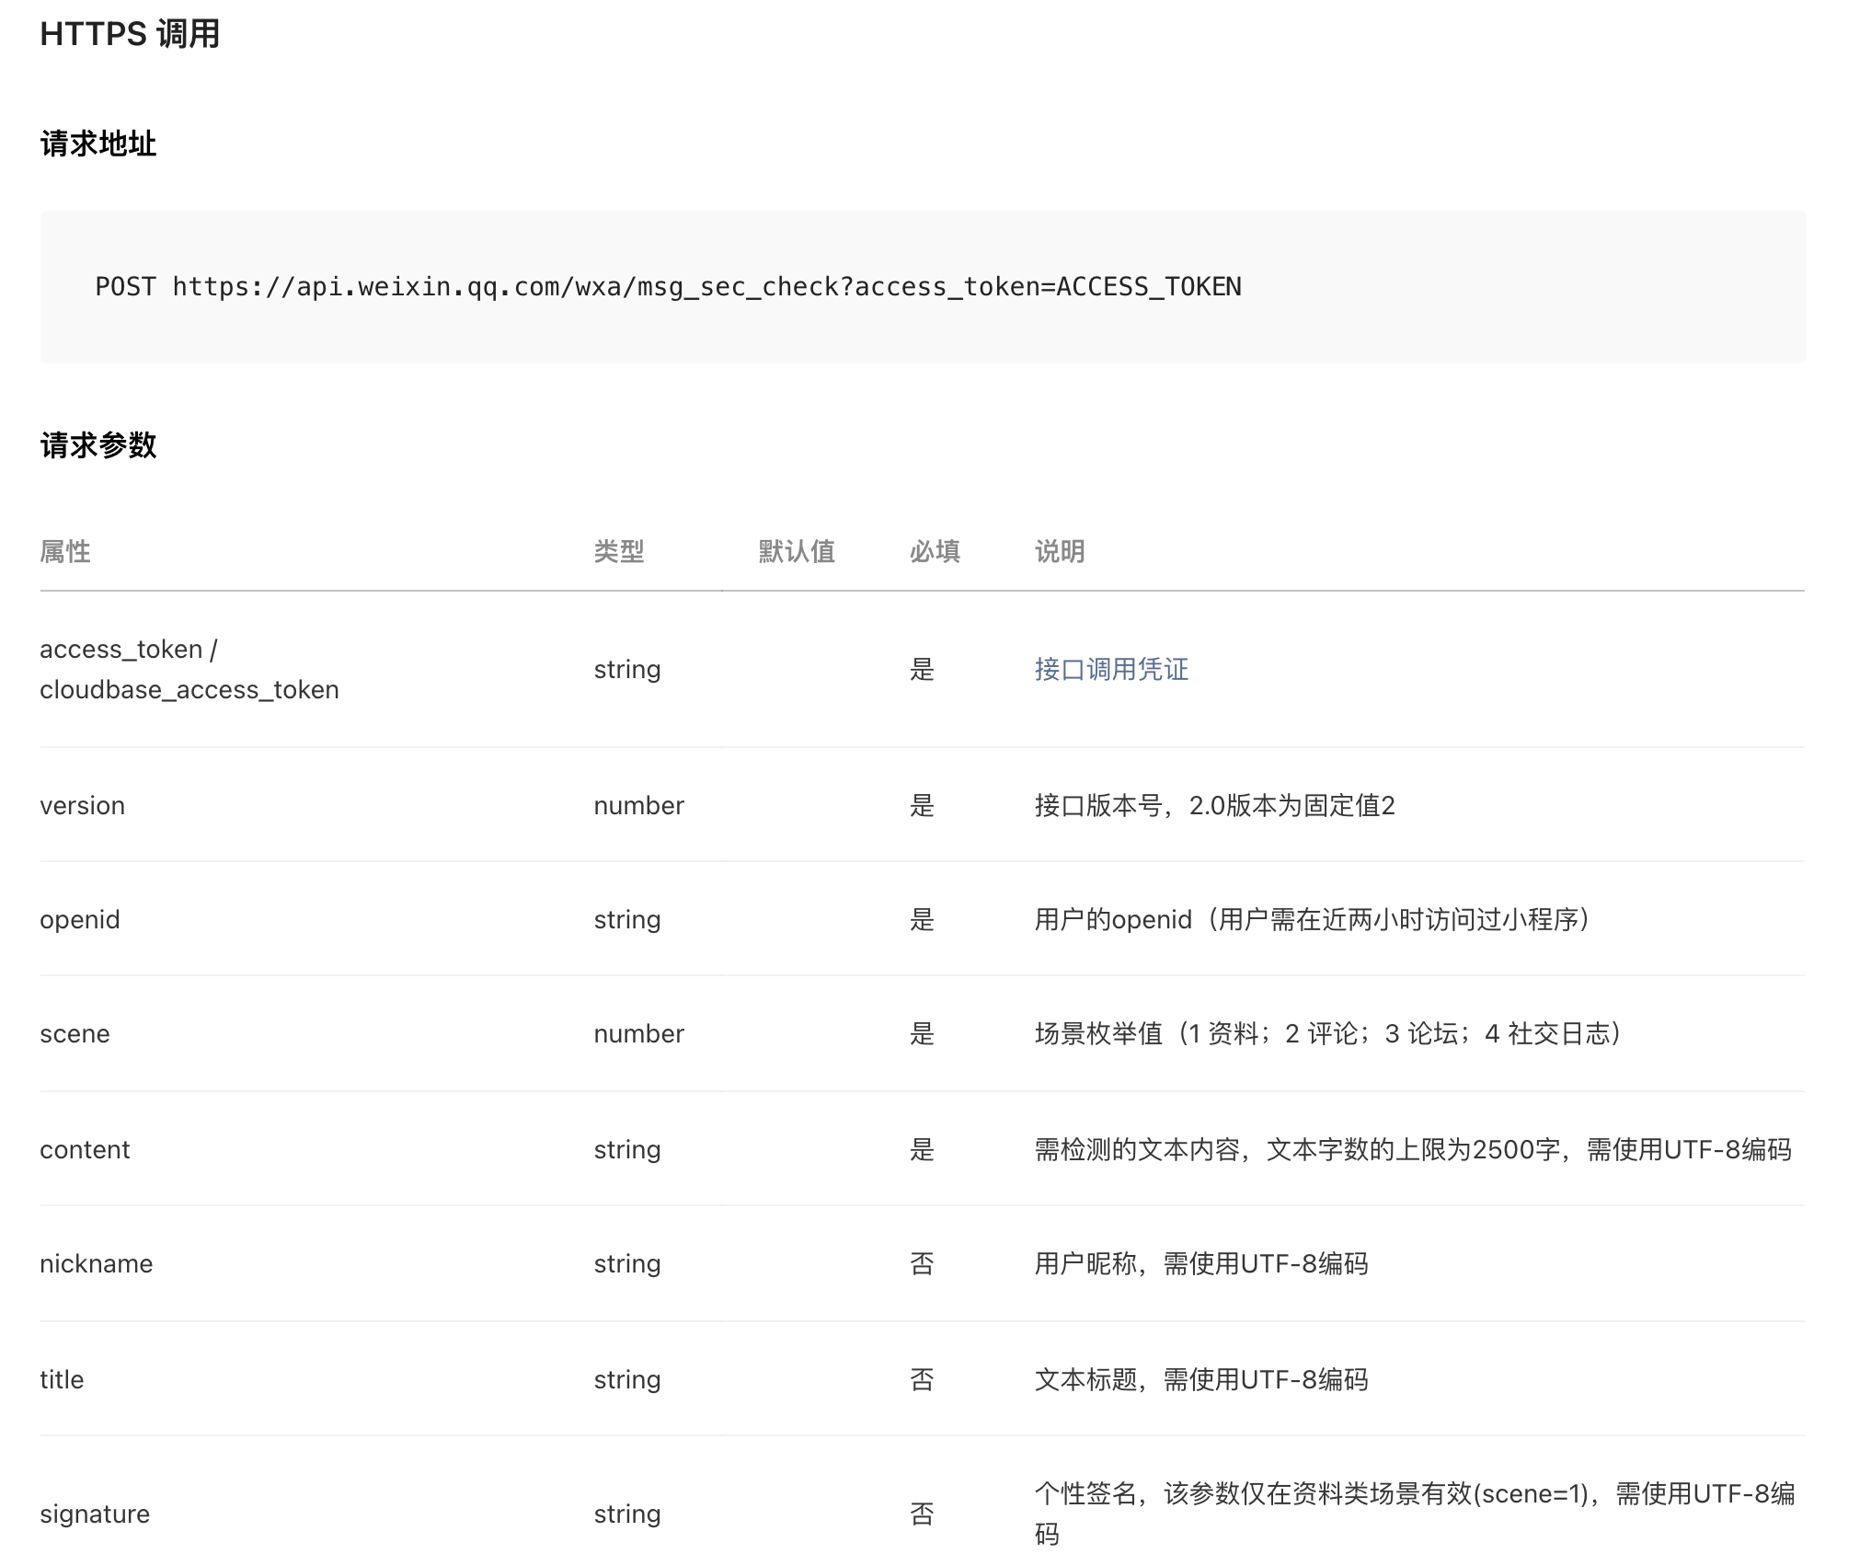Click the string type in content row
Viewport: 1871px width, 1566px height.
click(x=627, y=1149)
